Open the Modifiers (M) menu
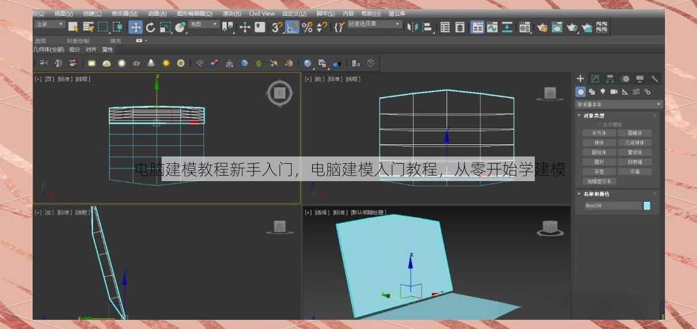Image resolution: width=697 pixels, height=329 pixels. (125, 14)
